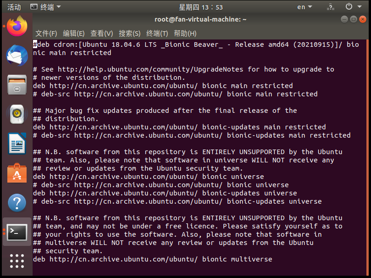Open the 查看(V) menu
Image resolution: width=371 pixels, height=278 pixels.
click(101, 33)
